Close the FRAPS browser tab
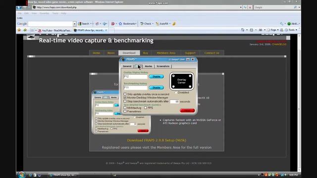317x178 pixels. tap(106, 30)
